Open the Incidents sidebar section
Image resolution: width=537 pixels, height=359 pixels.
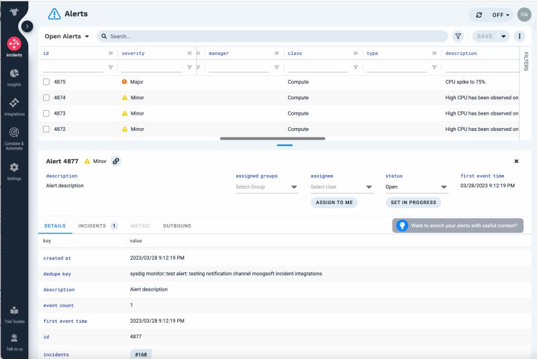click(x=14, y=46)
